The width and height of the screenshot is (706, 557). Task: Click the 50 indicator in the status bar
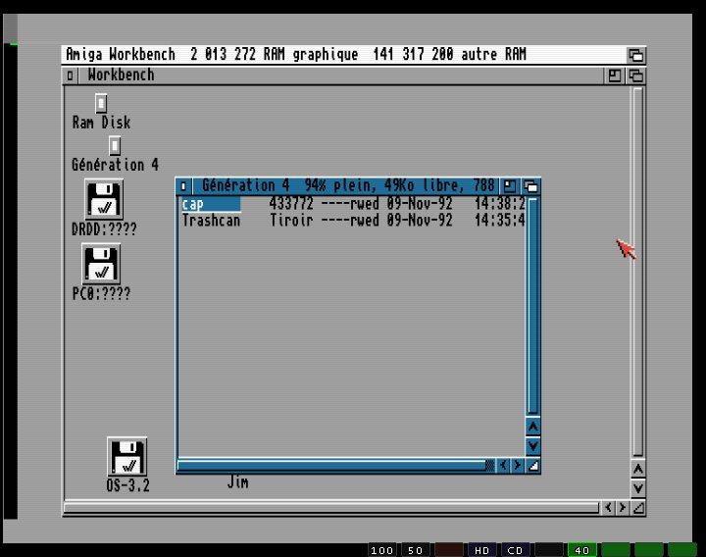pyautogui.click(x=415, y=550)
